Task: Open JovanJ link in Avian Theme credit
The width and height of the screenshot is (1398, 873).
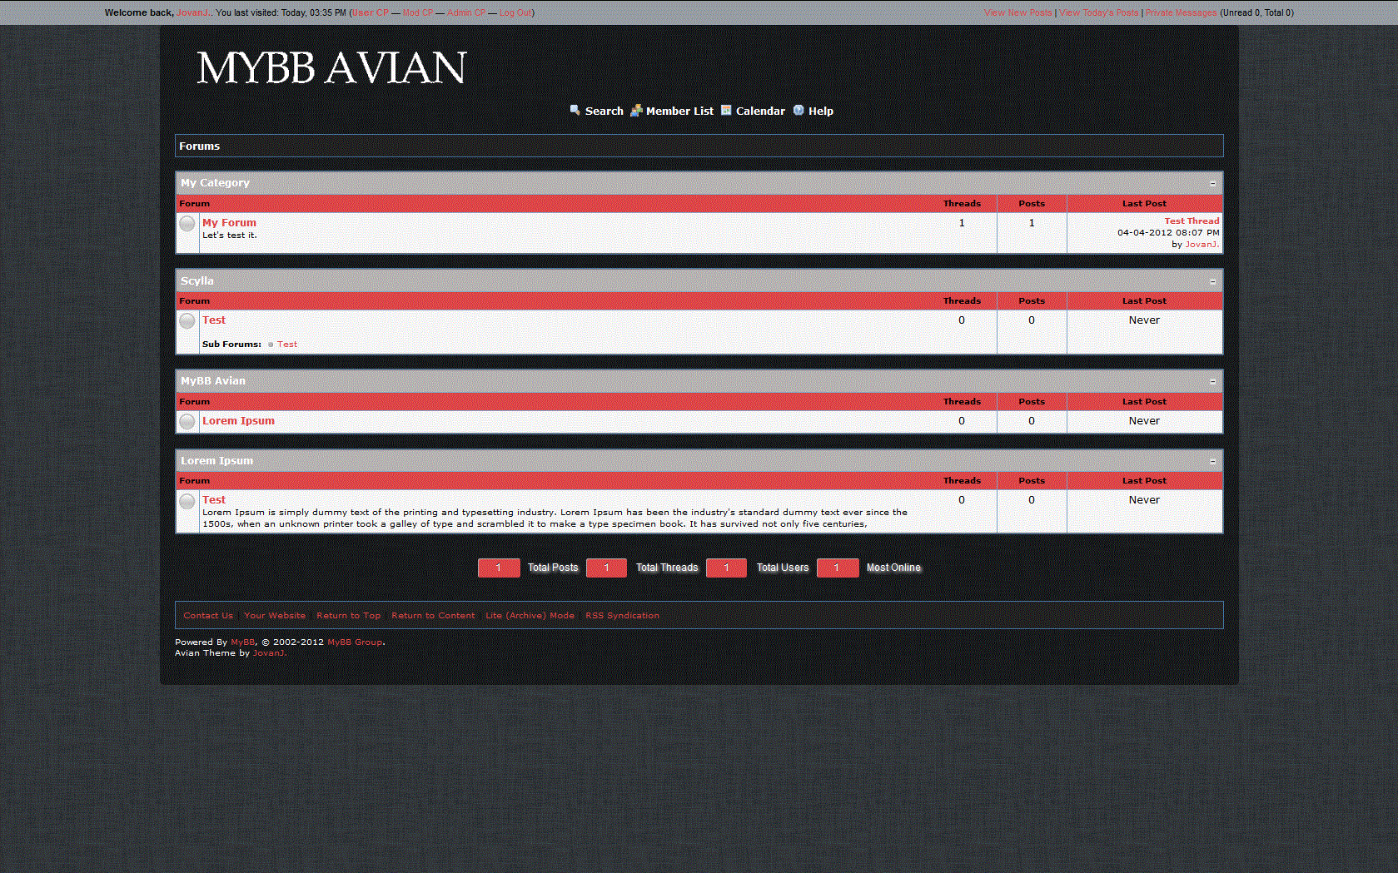Action: tap(269, 653)
